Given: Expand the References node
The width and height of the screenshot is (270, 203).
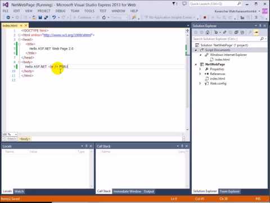Looking at the screenshot, I should point(200,74).
